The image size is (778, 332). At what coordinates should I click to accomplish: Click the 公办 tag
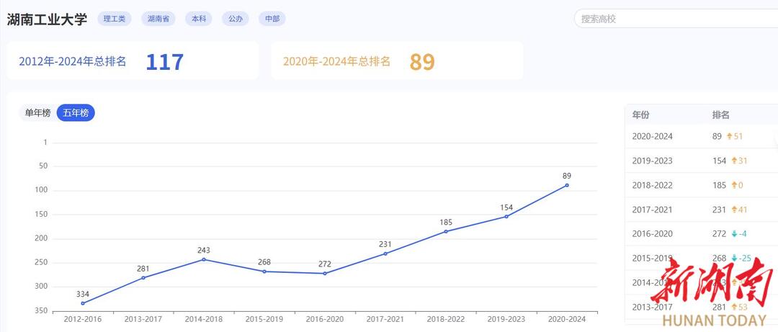236,19
